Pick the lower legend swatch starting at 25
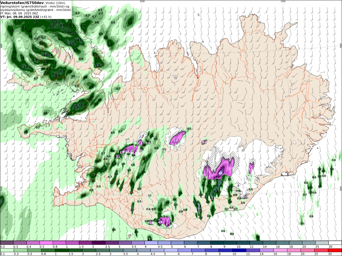 [x=321, y=250]
